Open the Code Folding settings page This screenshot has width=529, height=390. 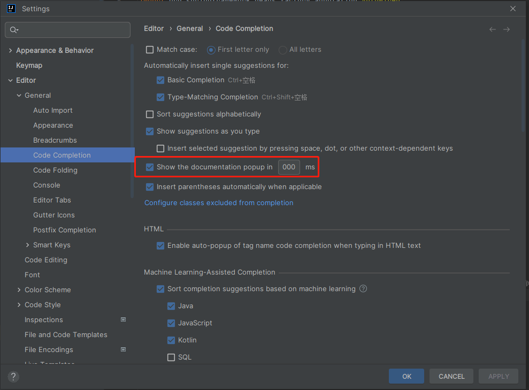point(55,170)
